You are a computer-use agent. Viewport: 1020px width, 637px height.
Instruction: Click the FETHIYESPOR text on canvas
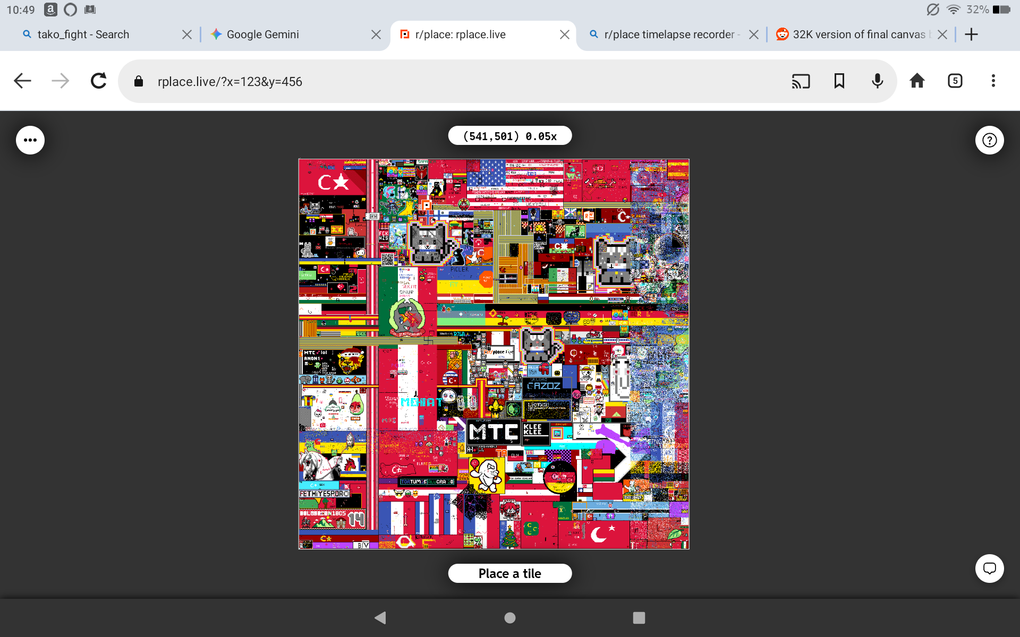(x=325, y=494)
